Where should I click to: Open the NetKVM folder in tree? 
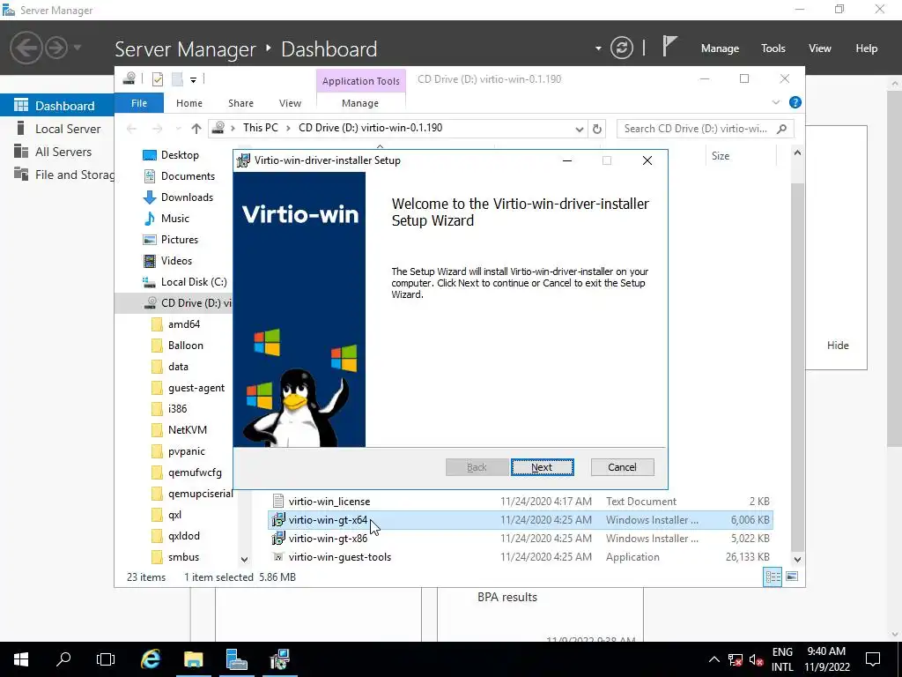pyautogui.click(x=187, y=430)
